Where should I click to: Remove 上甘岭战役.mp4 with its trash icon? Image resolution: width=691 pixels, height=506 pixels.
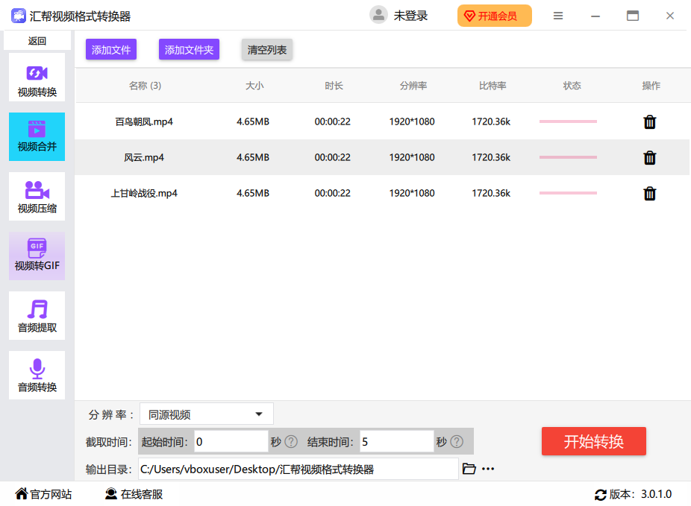(x=649, y=194)
